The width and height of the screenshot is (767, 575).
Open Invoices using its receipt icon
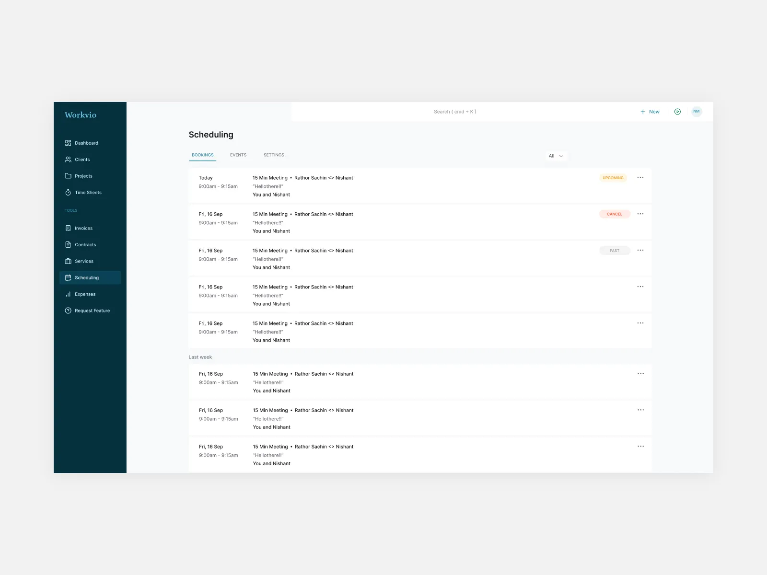[68, 228]
